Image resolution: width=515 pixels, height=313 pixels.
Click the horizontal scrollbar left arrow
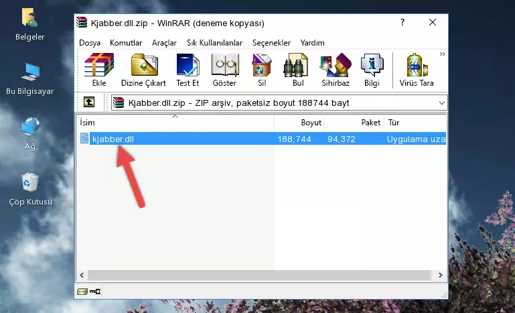pyautogui.click(x=82, y=275)
